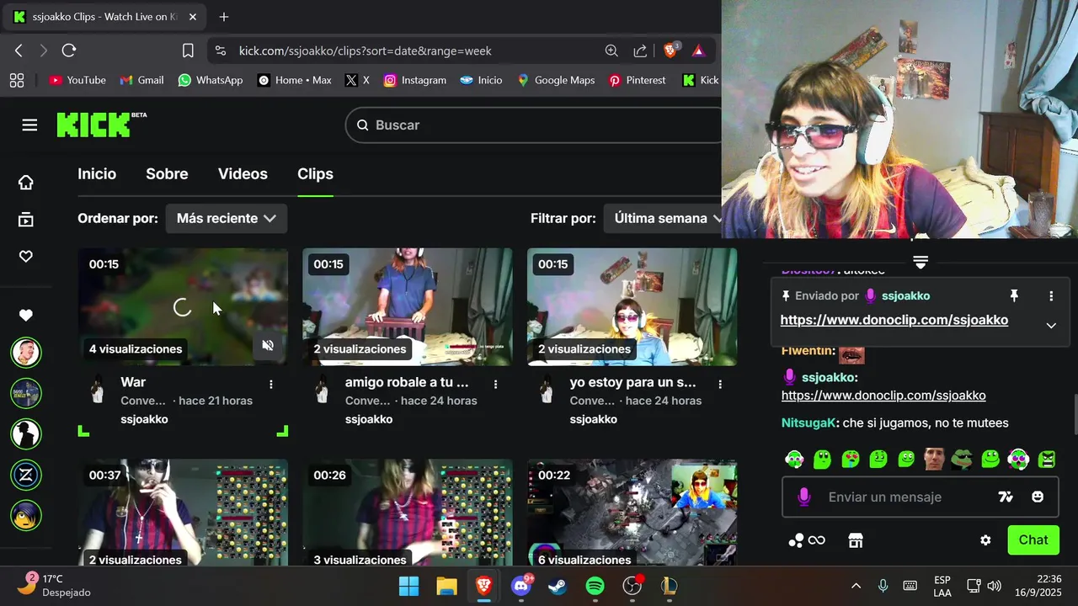Open ssjoakko's donoclip link in chat
This screenshot has width=1078, height=606.
(x=883, y=396)
